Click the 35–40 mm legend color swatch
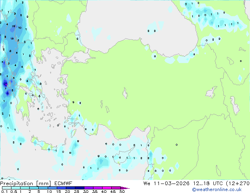The width and height of the screenshot is (250, 193). point(98,188)
